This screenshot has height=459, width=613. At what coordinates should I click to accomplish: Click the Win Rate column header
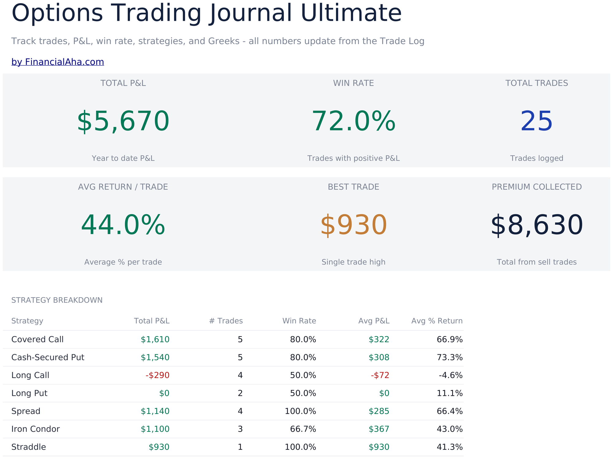(x=299, y=321)
